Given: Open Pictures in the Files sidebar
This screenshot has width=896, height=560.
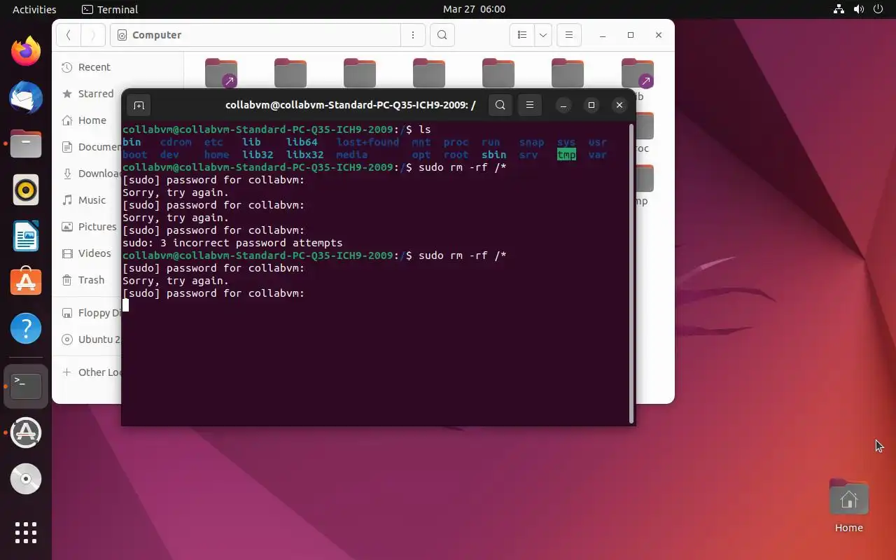Looking at the screenshot, I should pos(87,227).
